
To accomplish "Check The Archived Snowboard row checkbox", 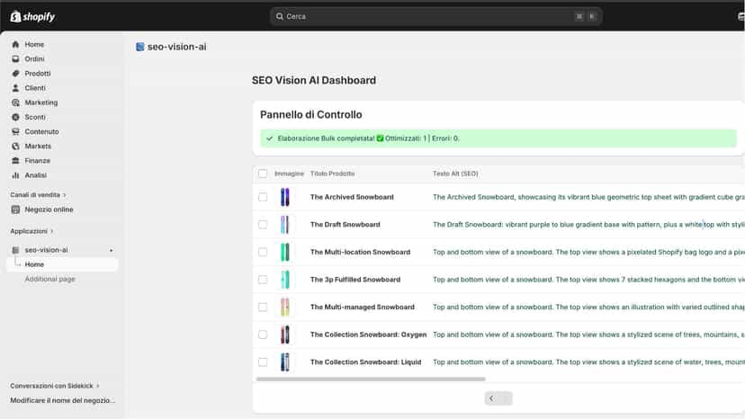I will pyautogui.click(x=263, y=197).
